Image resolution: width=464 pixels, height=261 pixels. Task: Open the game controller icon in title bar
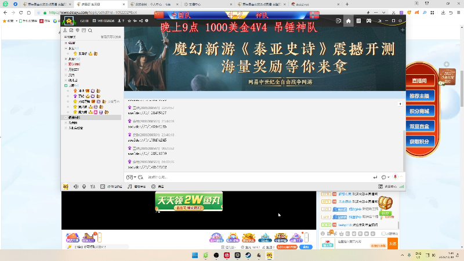369,21
